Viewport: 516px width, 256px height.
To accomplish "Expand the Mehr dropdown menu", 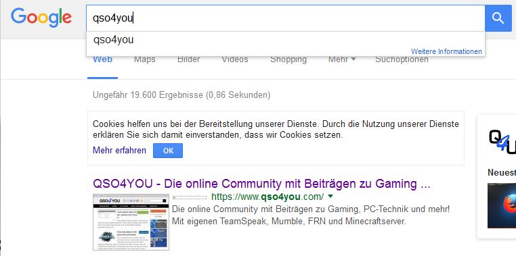I will tap(342, 59).
